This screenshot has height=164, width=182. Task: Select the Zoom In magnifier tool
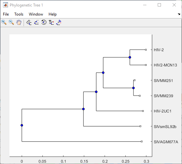coord(4,22)
